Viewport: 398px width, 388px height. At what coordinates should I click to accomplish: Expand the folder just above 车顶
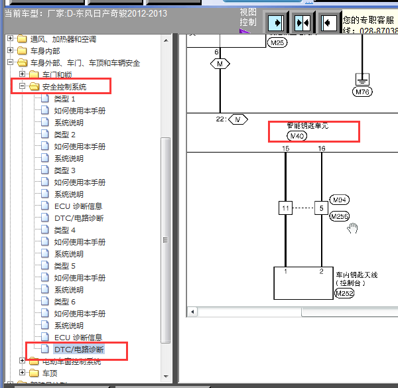tap(22, 360)
